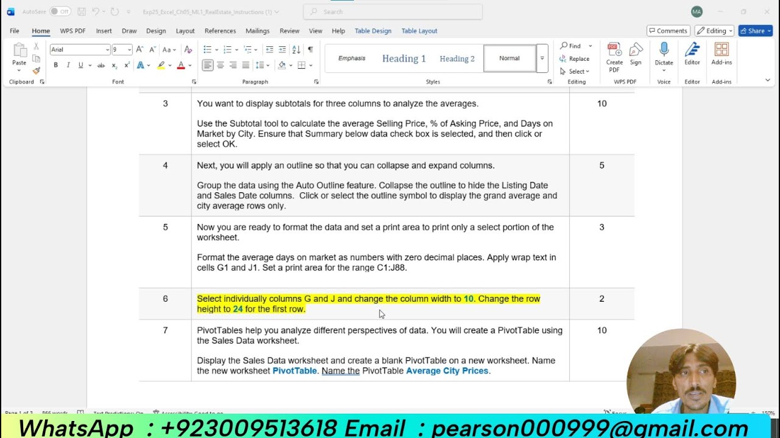Screen dimensions: 780x438
Task: Align text to the right
Action: click(233, 65)
